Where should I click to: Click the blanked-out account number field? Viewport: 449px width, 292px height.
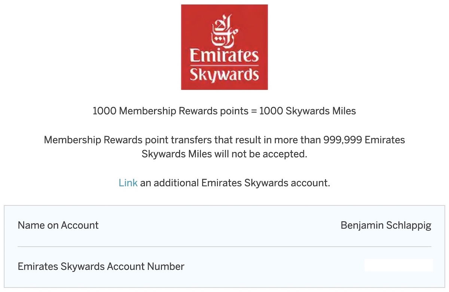click(x=399, y=265)
